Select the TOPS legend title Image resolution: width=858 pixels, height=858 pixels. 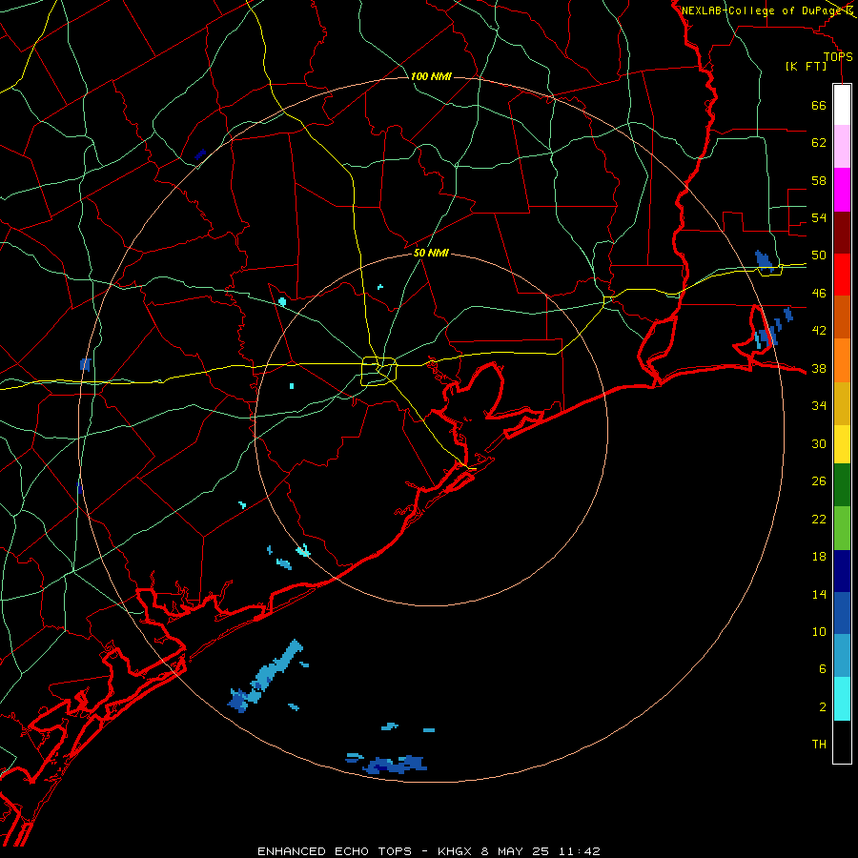point(838,57)
